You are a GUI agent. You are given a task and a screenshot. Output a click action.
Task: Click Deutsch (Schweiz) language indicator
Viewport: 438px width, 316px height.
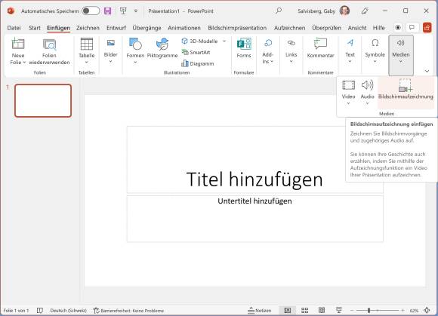pos(69,311)
